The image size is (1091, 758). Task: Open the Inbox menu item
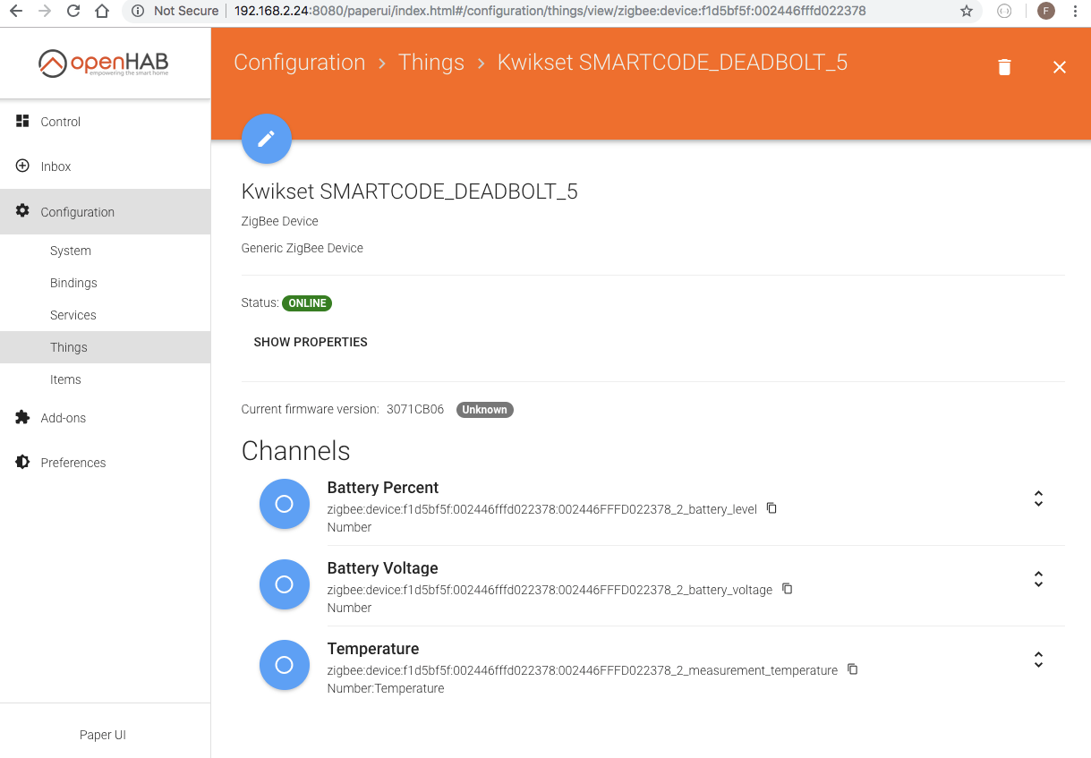pyautogui.click(x=106, y=166)
